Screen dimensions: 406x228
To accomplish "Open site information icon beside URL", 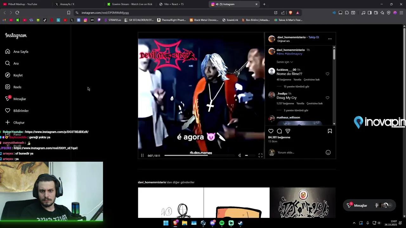I will coord(77,13).
